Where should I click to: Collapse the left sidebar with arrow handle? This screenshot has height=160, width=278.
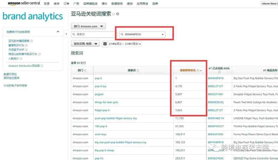point(66,34)
